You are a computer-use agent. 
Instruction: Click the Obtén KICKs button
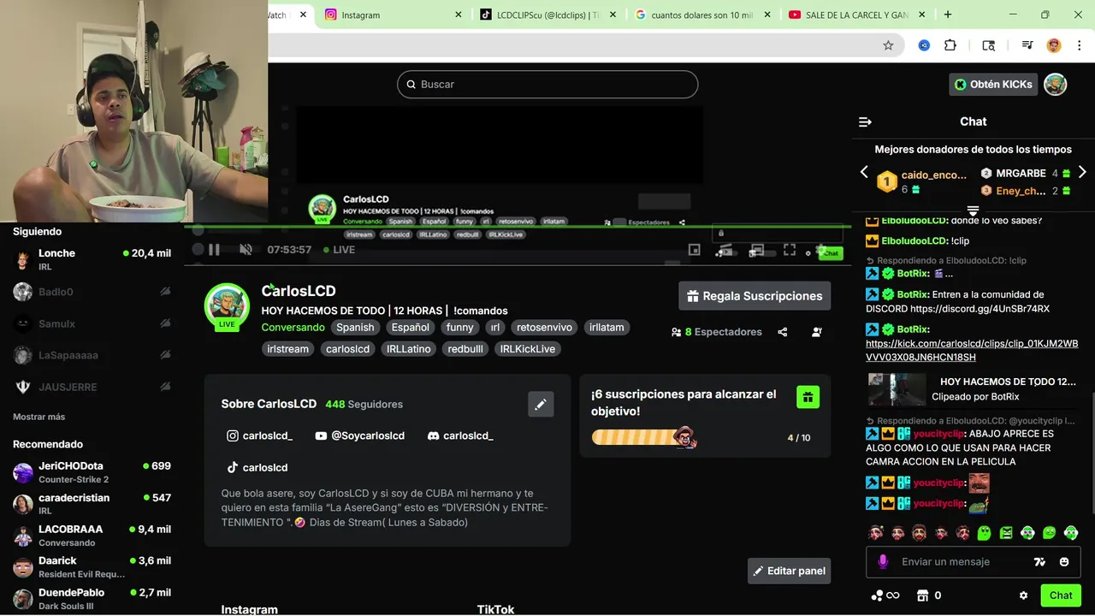tap(993, 84)
